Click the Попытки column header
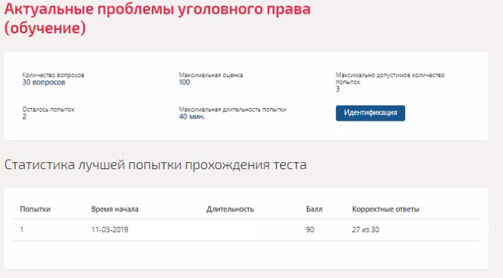This screenshot has width=503, height=278. coord(35,209)
